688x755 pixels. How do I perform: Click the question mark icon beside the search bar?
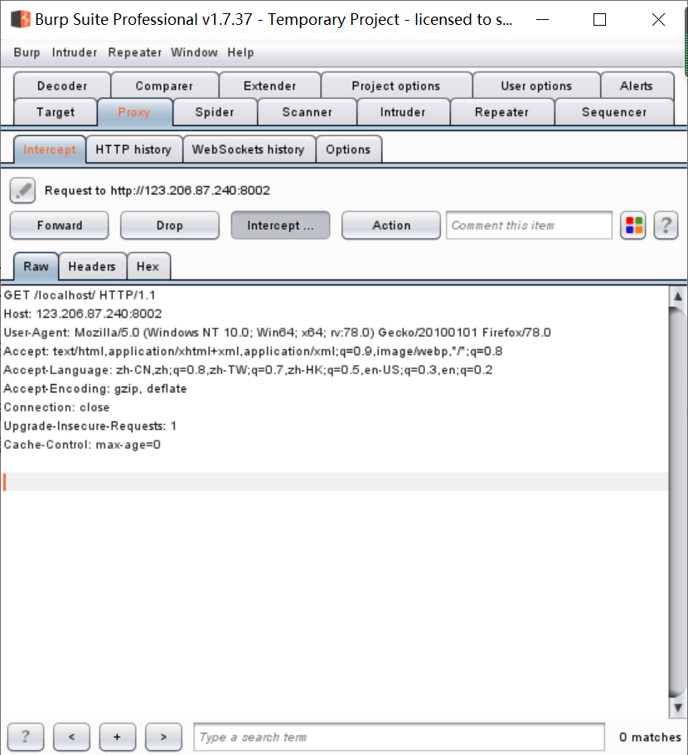pyautogui.click(x=25, y=737)
